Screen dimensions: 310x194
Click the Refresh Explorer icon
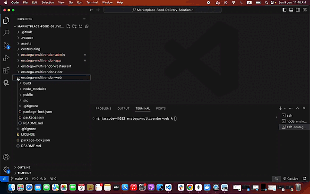[81, 26]
